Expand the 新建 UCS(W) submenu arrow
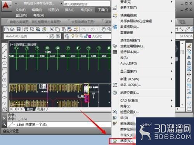Viewport: 194px width, 145px height. click(x=172, y=79)
